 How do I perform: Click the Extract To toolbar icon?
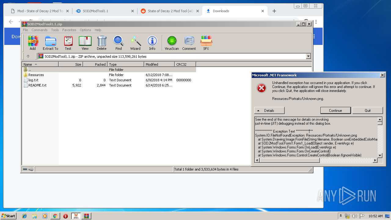coord(50,43)
